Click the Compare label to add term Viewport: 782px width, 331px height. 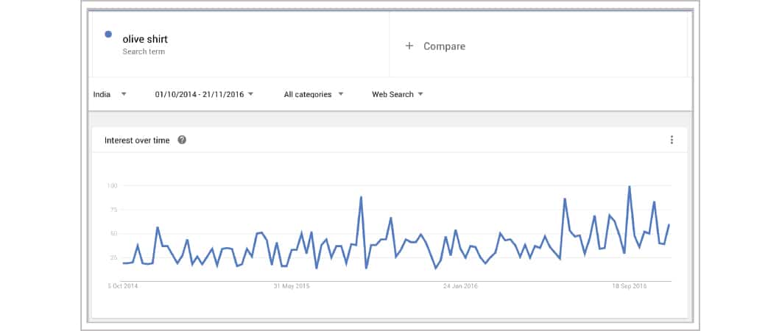point(444,46)
